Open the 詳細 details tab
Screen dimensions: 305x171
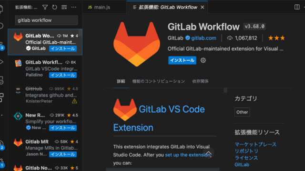click(121, 81)
